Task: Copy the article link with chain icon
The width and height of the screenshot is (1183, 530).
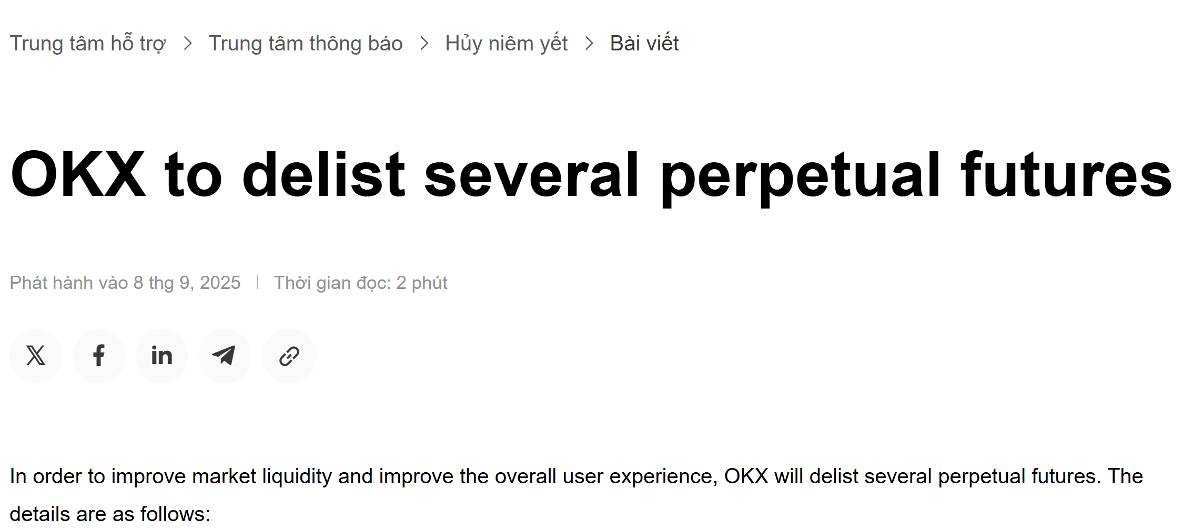Action: pos(289,356)
